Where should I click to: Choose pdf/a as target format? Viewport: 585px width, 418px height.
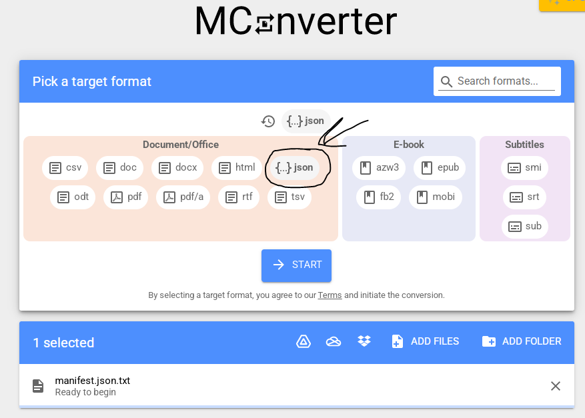[183, 197]
